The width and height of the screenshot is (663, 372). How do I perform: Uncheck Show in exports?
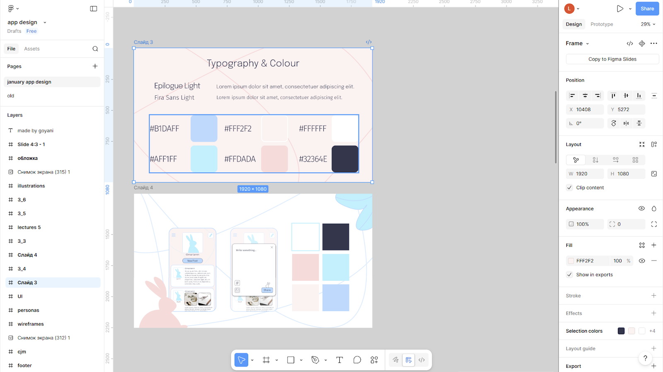570,275
